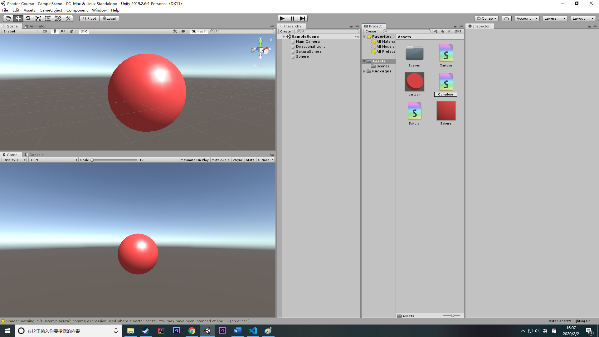599x337 pixels.
Task: Toggle scene audio
Action: [x=63, y=31]
